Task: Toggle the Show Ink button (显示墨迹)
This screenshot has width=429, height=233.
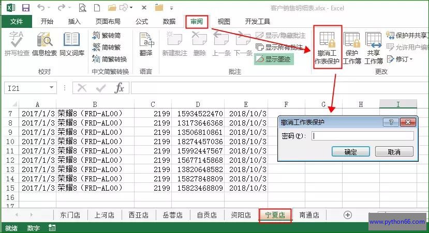Action: pyautogui.click(x=273, y=59)
